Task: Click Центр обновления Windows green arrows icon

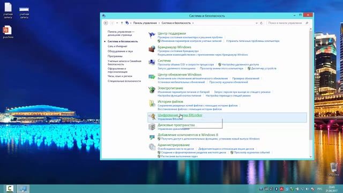Action: [152, 77]
